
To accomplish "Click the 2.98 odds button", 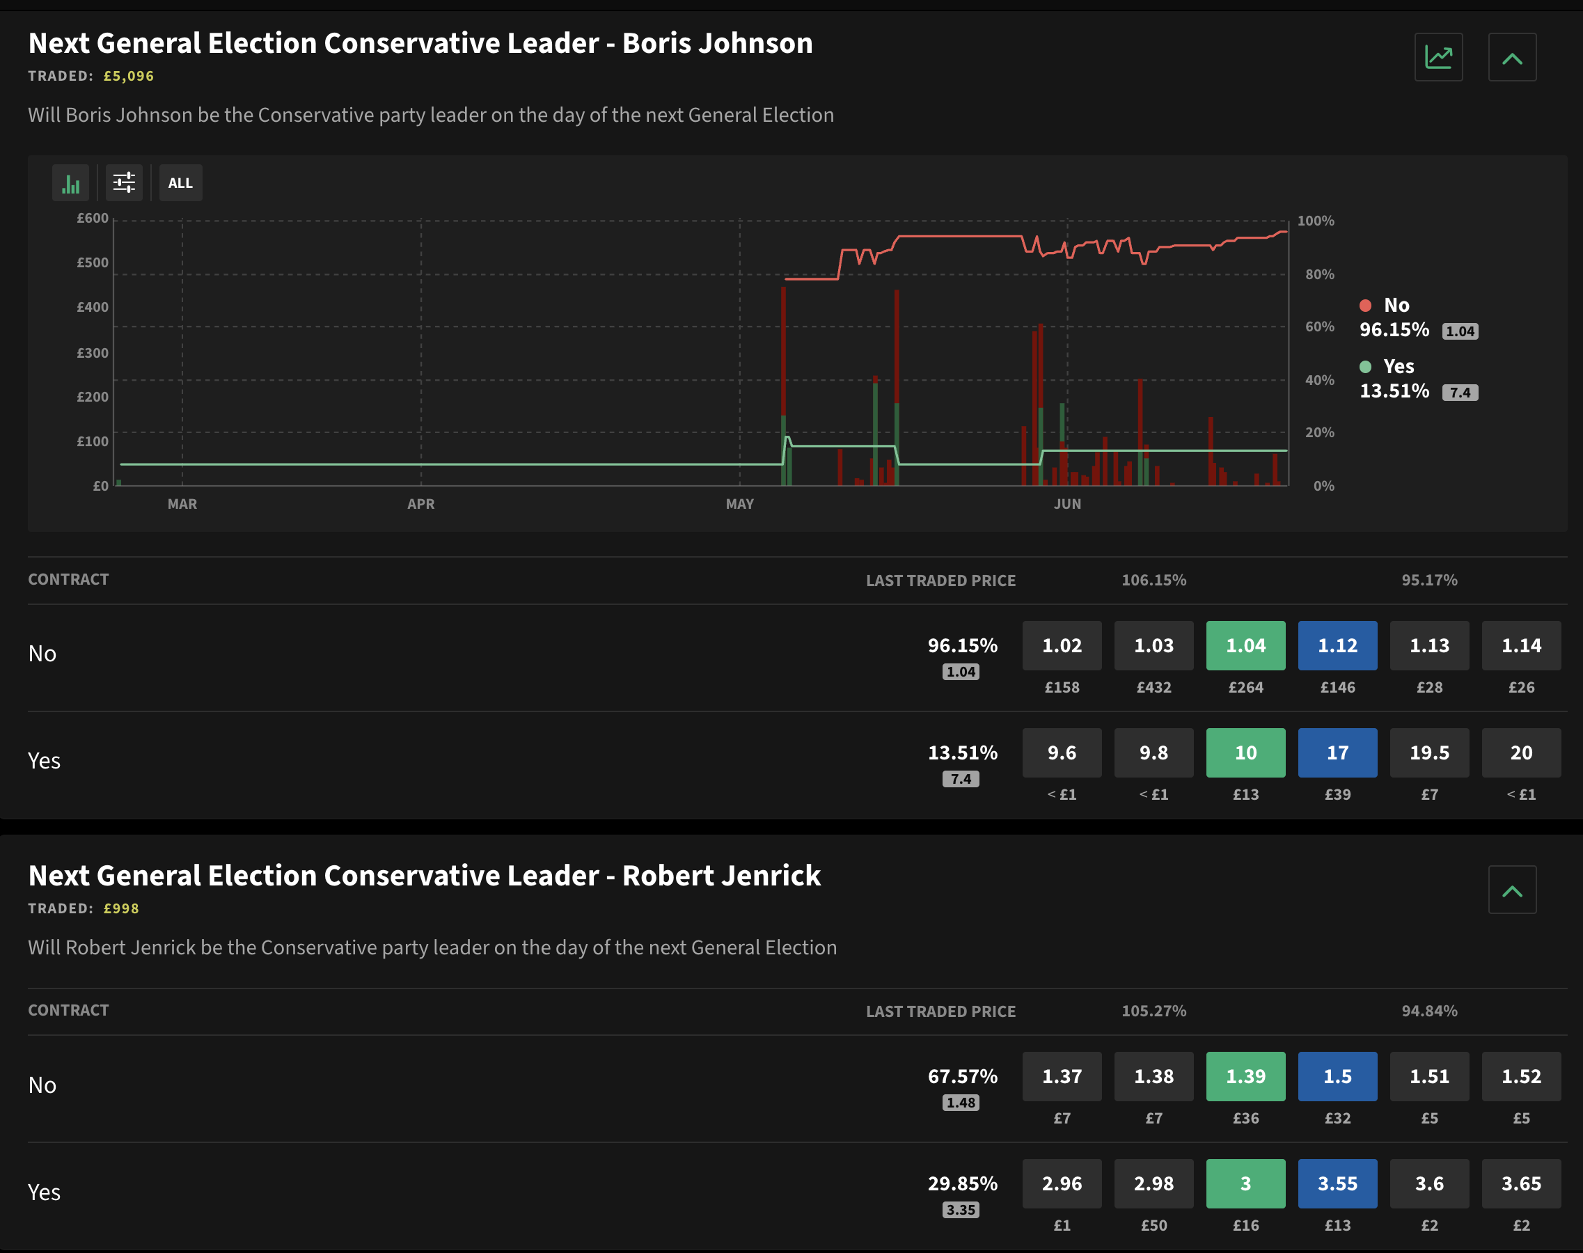I will 1154,1183.
